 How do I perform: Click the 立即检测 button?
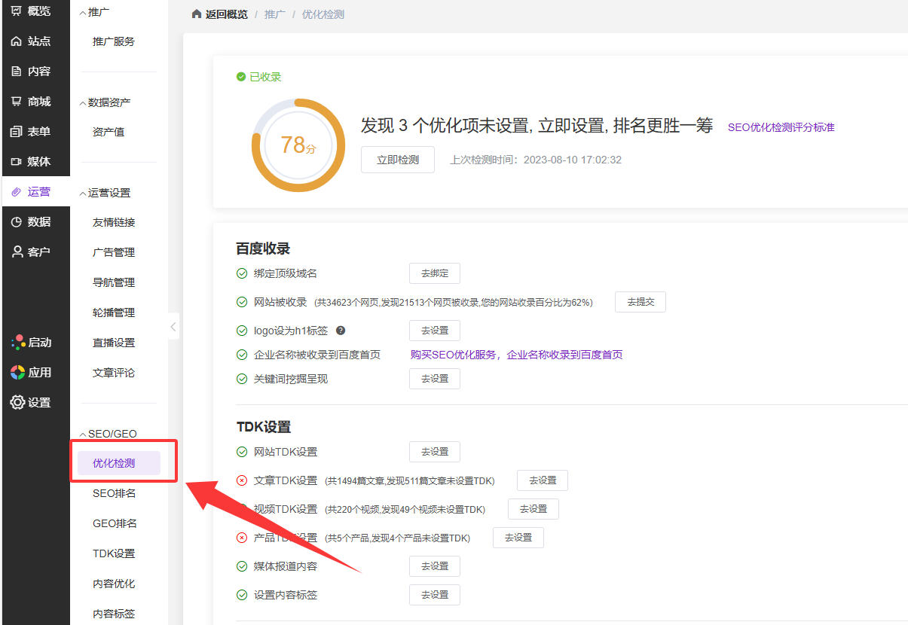[398, 160]
